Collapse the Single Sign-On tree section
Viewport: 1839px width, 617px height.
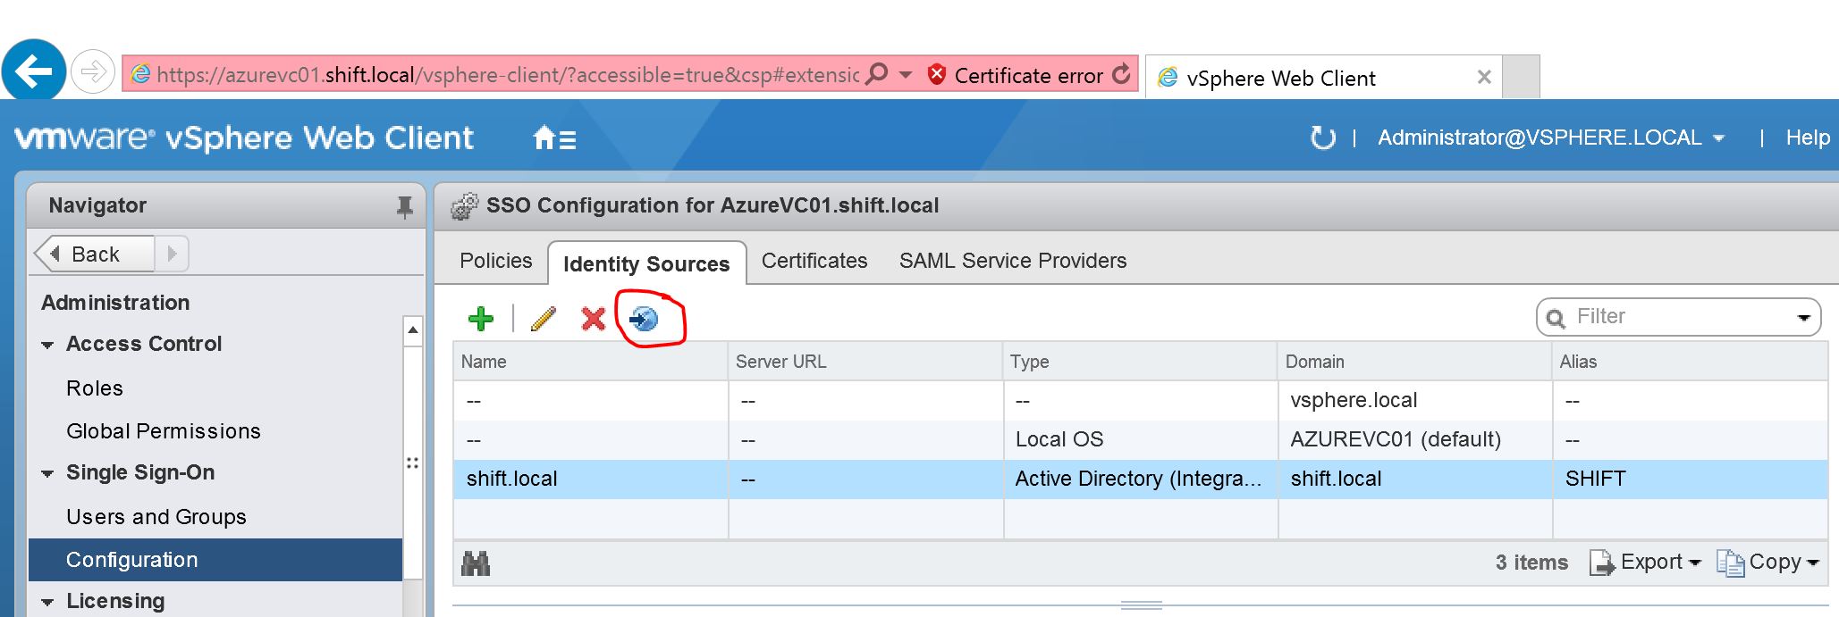(x=47, y=473)
